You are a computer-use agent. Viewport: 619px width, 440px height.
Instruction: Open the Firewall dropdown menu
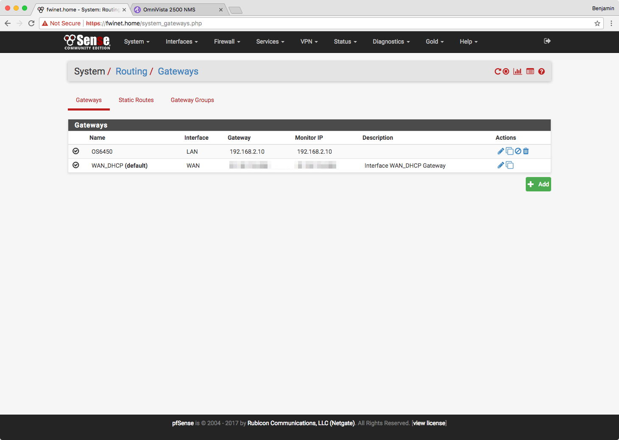(227, 42)
